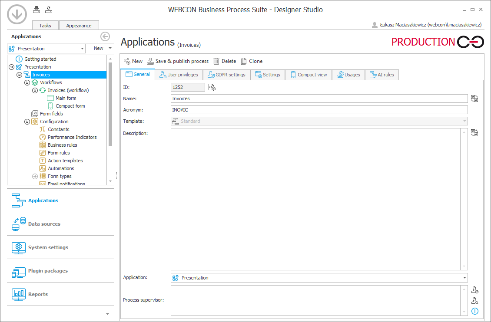This screenshot has width=491, height=322.
Task: Open System settings section
Action: [60, 247]
